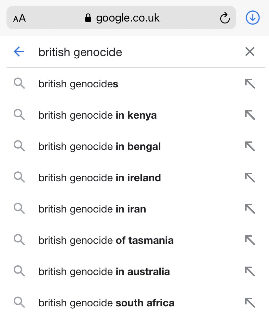Insert 'in bengal' suggestion via arrow icon
The height and width of the screenshot is (322, 269).
coord(250,146)
